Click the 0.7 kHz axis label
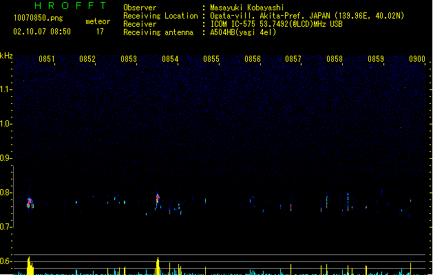 [6, 227]
